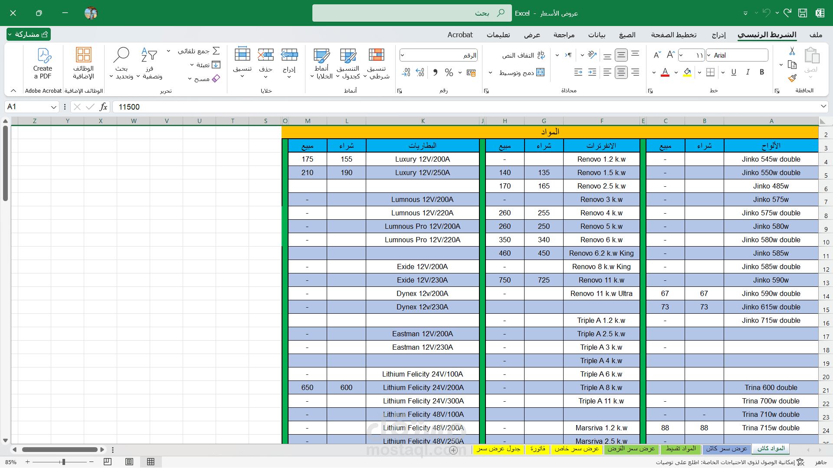The image size is (833, 468).
Task: Open the text orientation tool
Action: click(x=592, y=55)
